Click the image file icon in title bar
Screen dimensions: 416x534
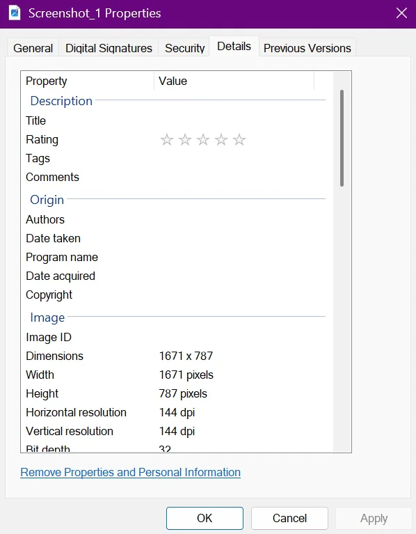[15, 13]
